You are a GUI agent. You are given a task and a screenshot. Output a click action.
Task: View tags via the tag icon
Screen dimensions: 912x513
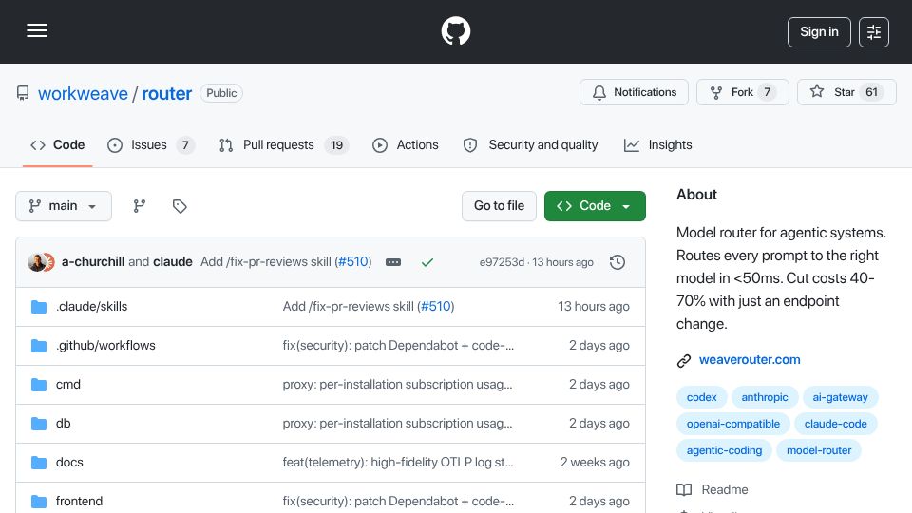pos(180,206)
